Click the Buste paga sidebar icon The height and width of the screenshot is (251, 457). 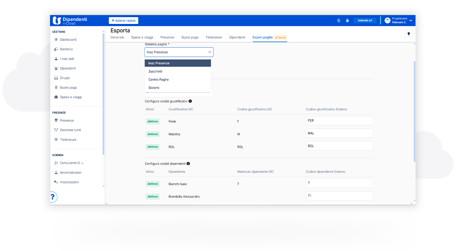(56, 88)
